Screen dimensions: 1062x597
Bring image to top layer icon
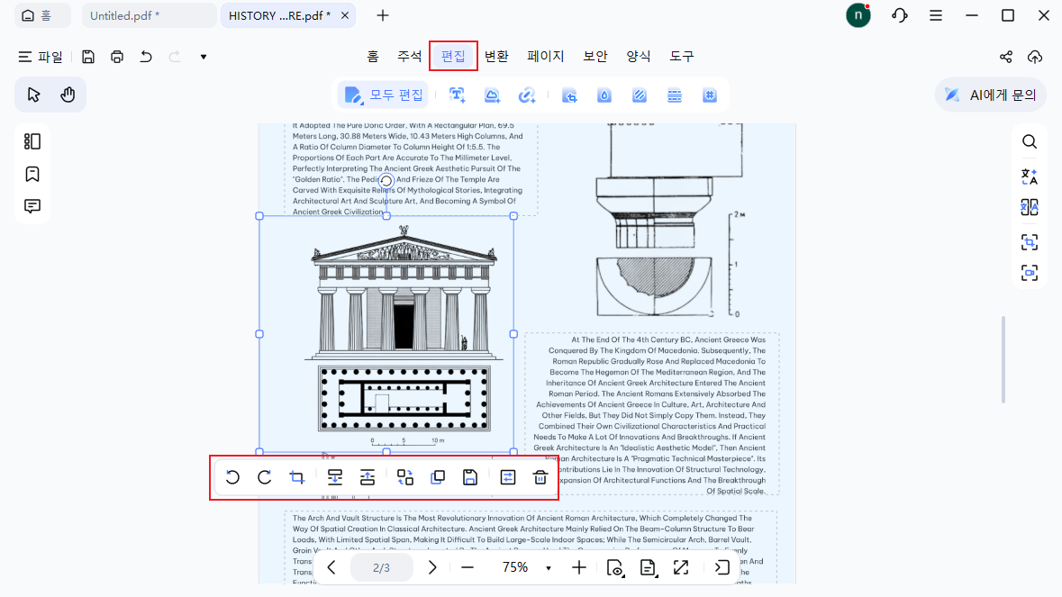point(368,477)
